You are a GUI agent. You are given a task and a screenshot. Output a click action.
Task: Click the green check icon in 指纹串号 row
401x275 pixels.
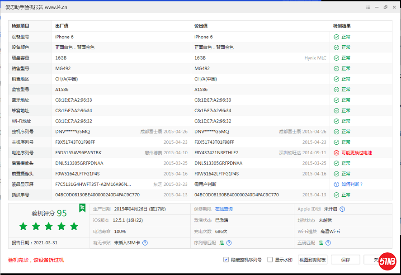336,194
